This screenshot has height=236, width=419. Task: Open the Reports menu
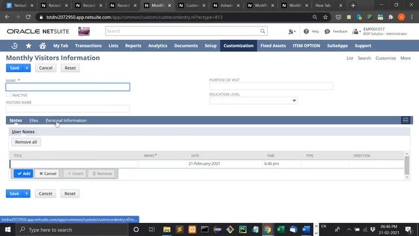(133, 46)
